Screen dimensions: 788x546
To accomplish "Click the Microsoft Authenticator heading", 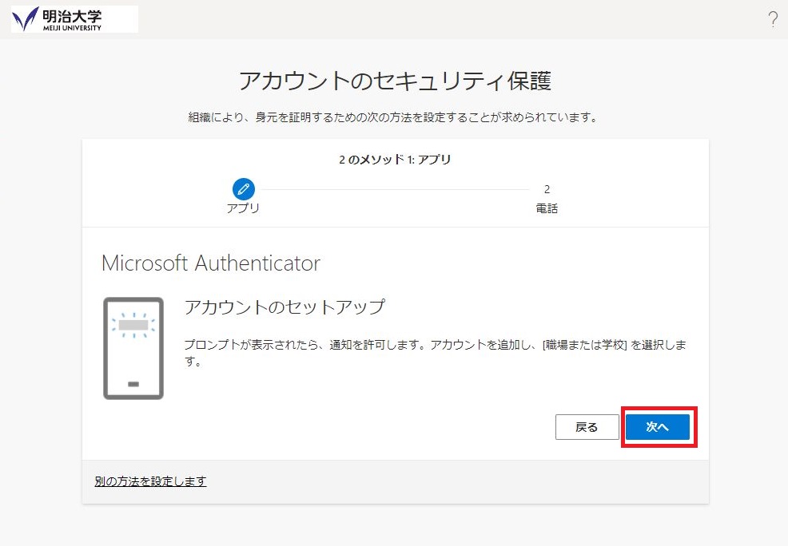I will tap(211, 263).
